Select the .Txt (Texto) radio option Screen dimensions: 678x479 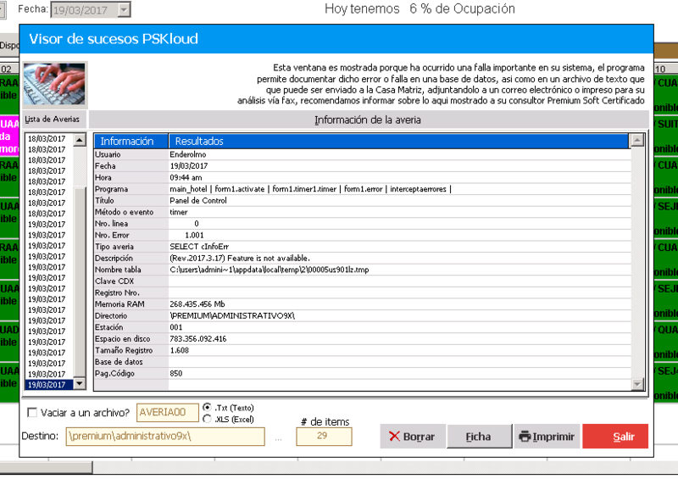pos(207,408)
